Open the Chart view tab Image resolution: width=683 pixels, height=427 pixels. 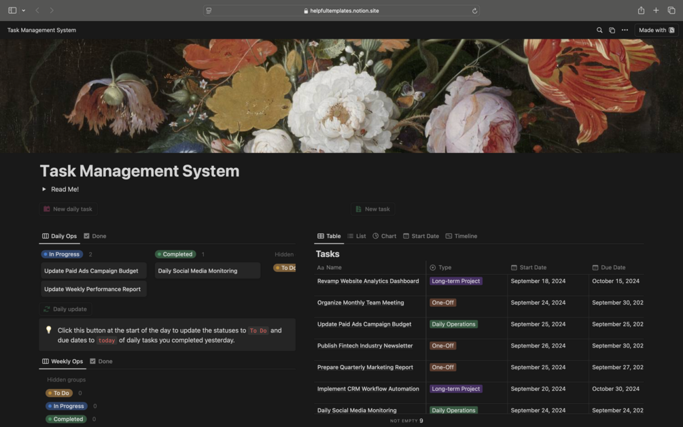[384, 236]
